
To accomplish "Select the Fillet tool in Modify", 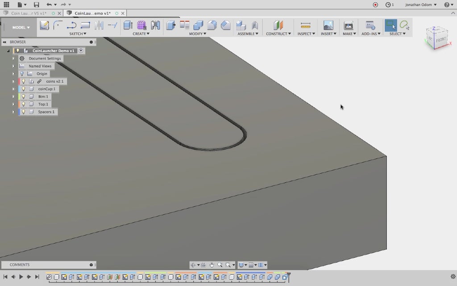I will 212,25.
